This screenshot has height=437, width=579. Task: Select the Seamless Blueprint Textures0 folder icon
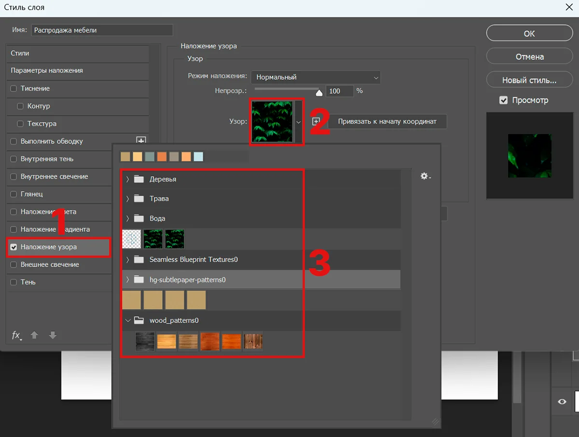139,259
